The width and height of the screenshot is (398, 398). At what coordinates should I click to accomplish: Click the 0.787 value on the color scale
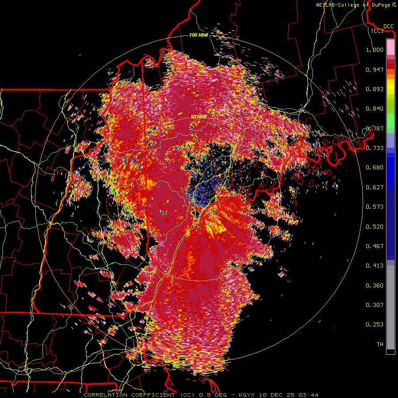click(x=375, y=128)
